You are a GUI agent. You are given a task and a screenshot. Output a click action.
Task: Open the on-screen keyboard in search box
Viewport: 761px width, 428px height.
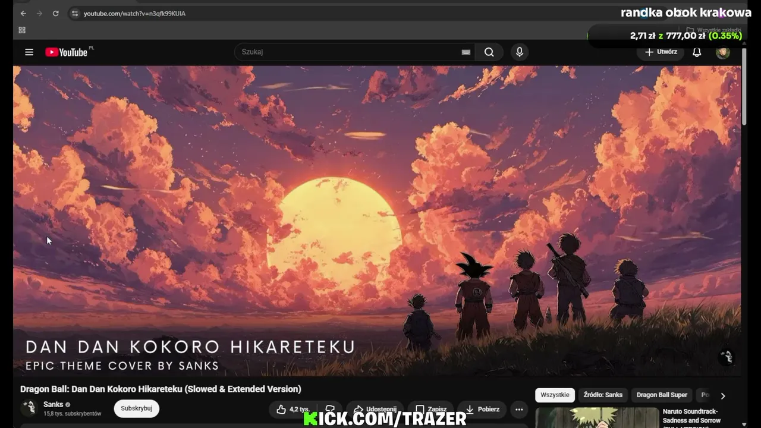click(466, 52)
